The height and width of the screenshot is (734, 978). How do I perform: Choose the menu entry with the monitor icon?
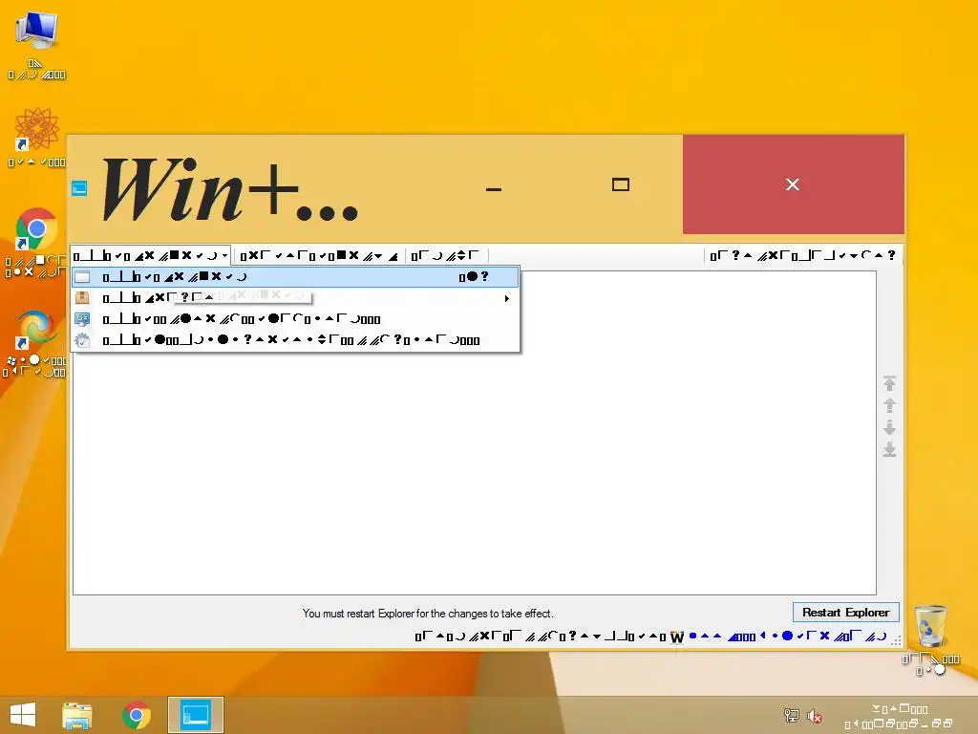pos(296,319)
